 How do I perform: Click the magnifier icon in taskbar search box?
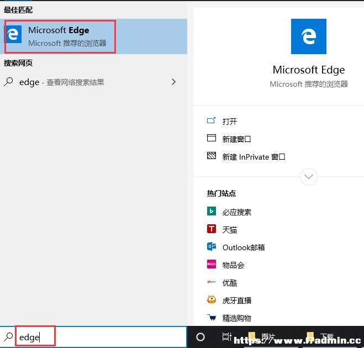pyautogui.click(x=8, y=336)
